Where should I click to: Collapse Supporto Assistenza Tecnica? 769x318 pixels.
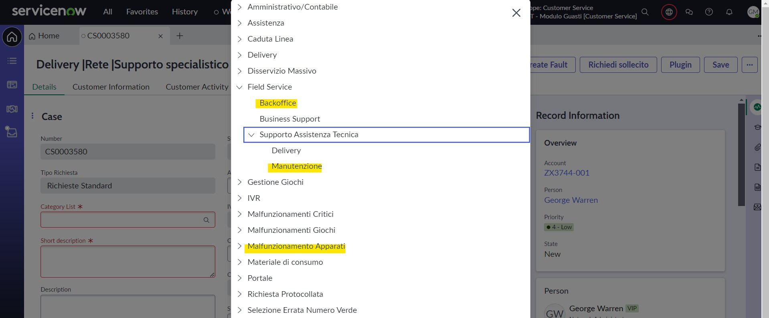251,135
